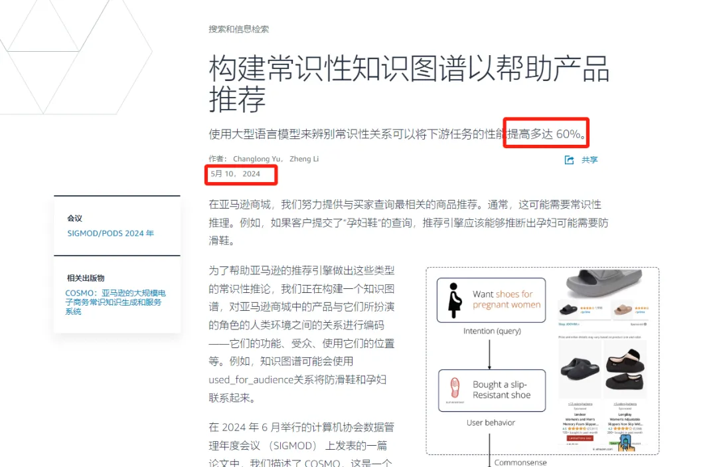The width and height of the screenshot is (717, 467).
Task: Click the slip-resistant shoe sole icon
Action: click(x=455, y=388)
